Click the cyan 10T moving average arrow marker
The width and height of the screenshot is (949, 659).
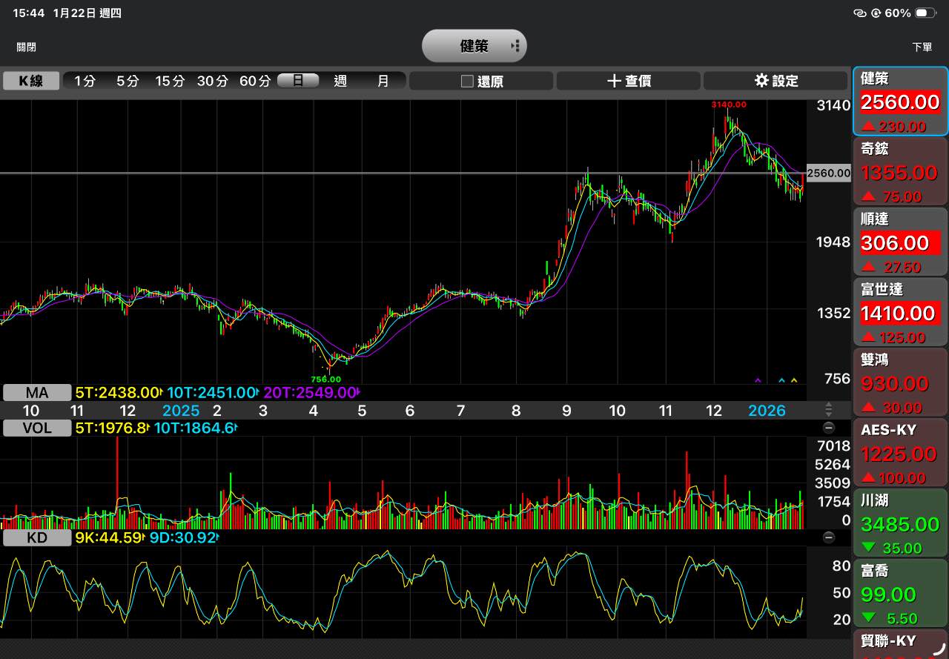781,380
